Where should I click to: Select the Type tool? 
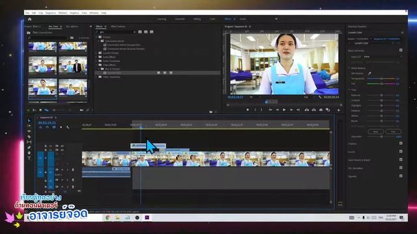pyautogui.click(x=29, y=158)
